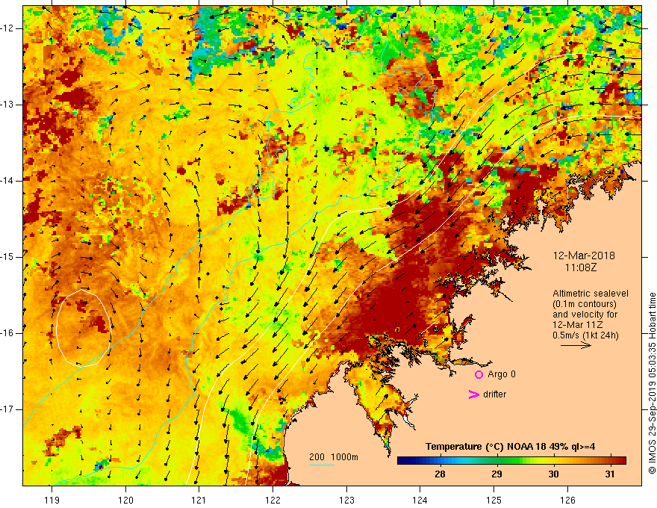The image size is (657, 508).
Task: Click the '0.5m/s (1kt 24h)' text
Action: (585, 335)
